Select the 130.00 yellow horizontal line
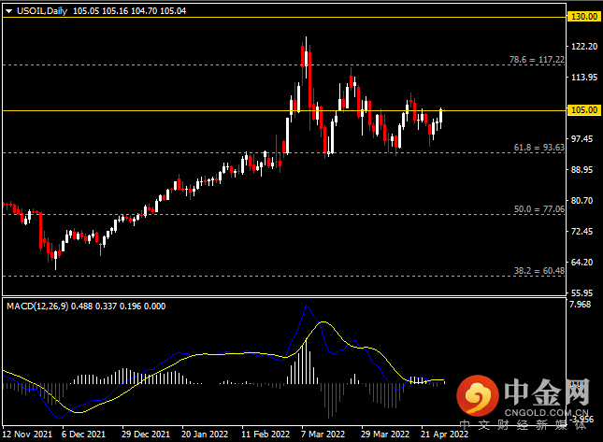The image size is (603, 442). 284,18
